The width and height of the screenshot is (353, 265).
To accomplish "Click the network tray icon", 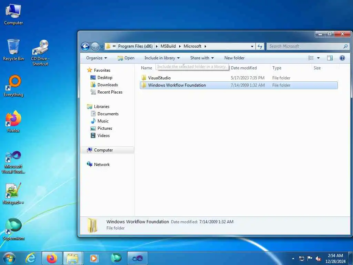I will tap(301, 258).
